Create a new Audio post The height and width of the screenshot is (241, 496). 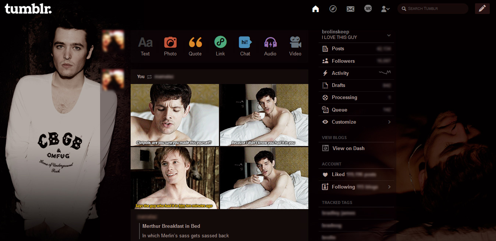coord(270,47)
